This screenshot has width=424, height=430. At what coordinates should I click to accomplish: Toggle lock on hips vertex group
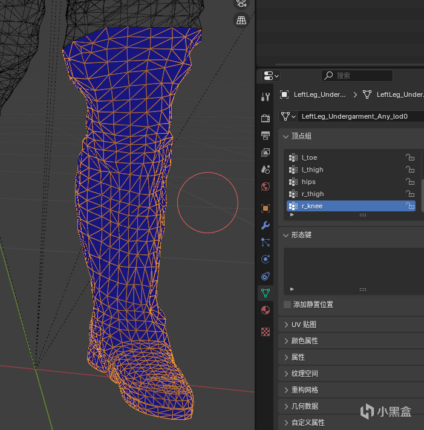pyautogui.click(x=409, y=182)
